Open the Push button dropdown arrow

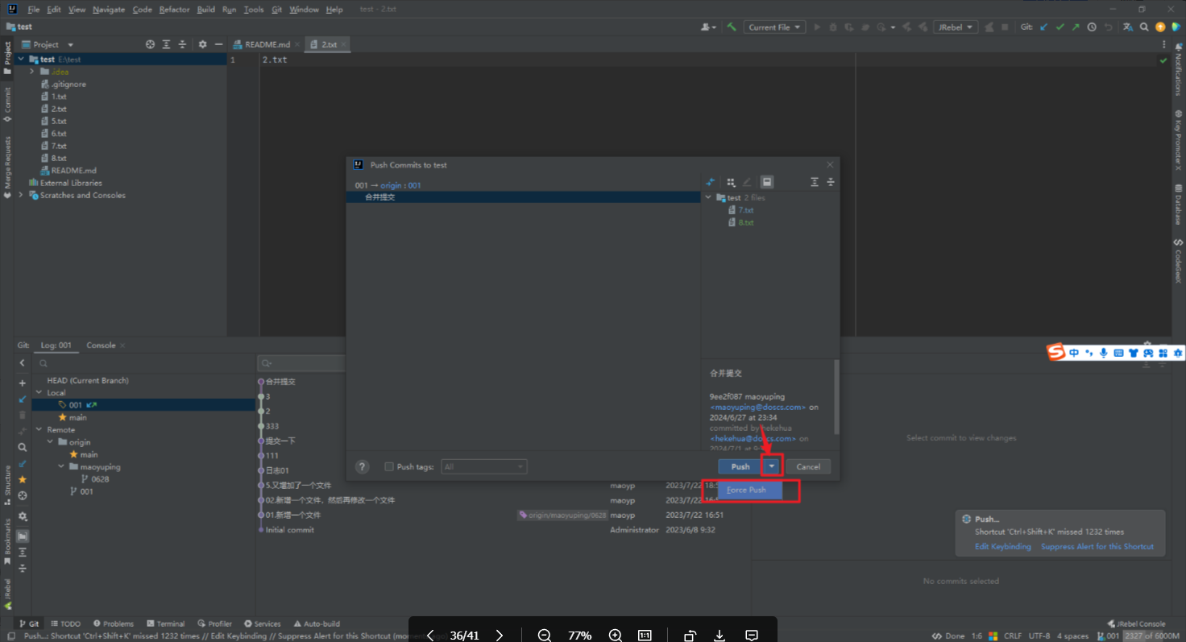(772, 466)
